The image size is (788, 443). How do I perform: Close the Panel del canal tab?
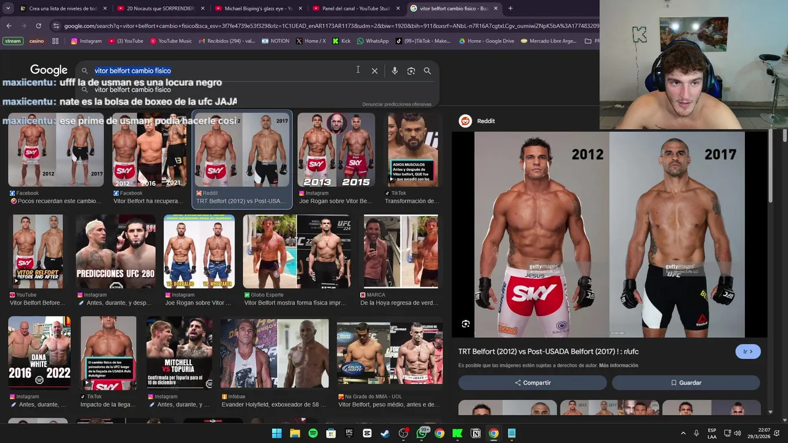pyautogui.click(x=398, y=9)
